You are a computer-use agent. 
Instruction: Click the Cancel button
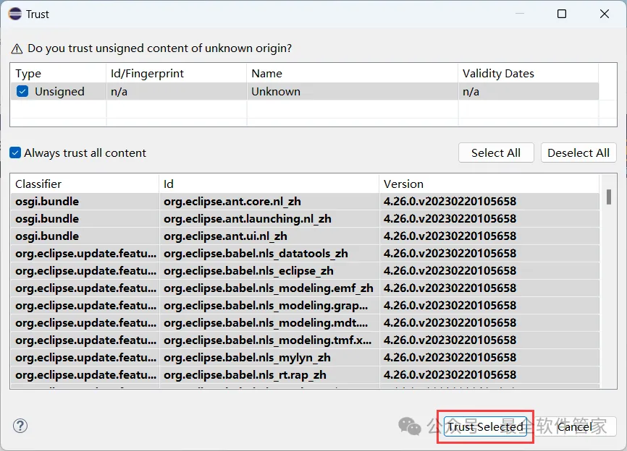coord(575,426)
